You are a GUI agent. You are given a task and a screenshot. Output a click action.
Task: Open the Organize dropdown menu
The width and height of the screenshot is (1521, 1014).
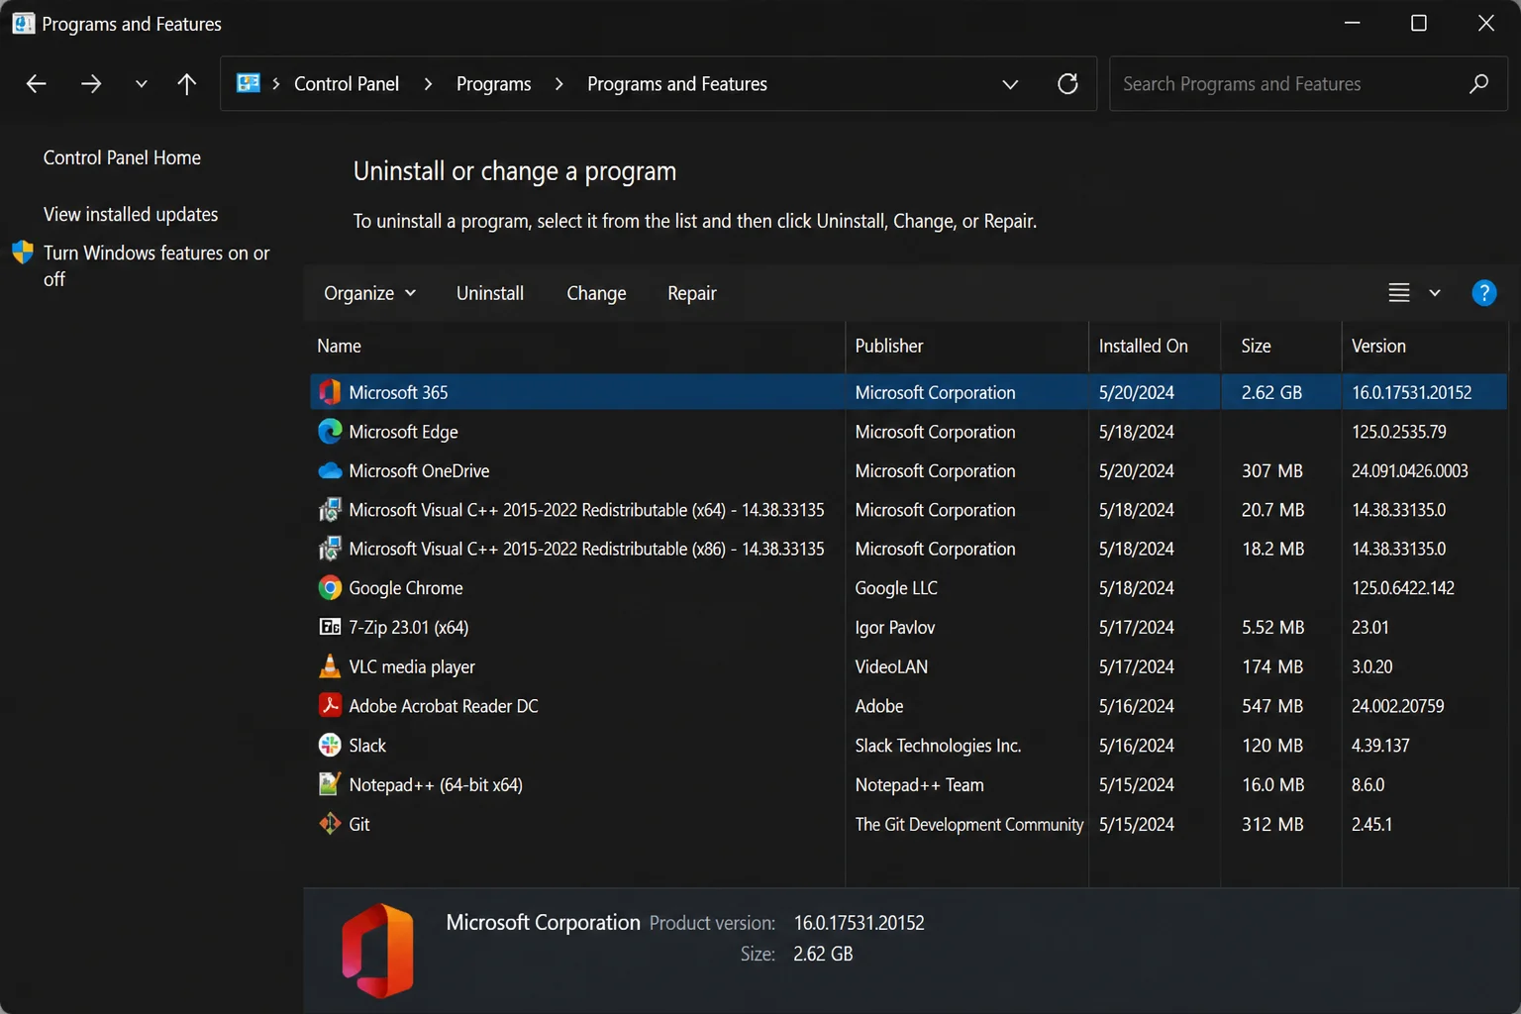(x=370, y=293)
